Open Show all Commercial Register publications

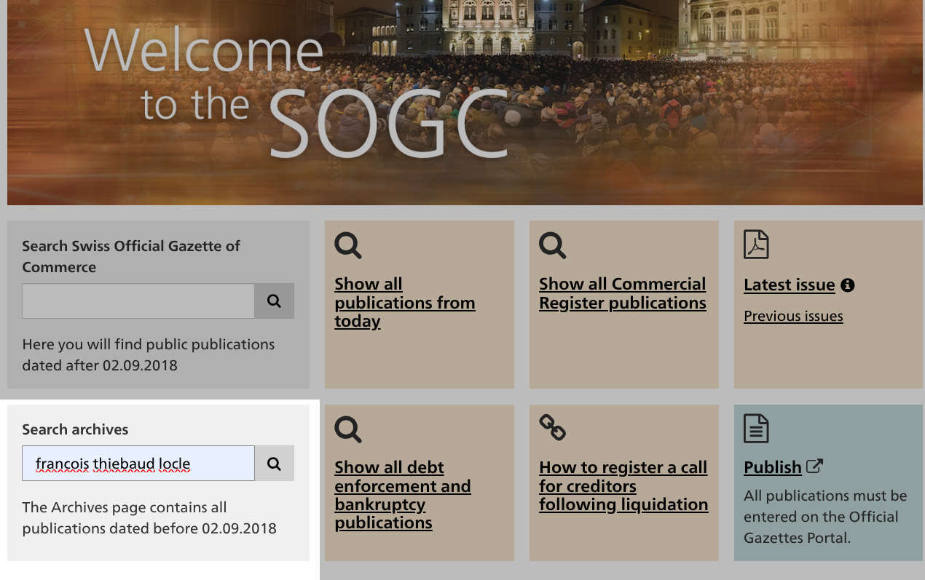(x=622, y=293)
